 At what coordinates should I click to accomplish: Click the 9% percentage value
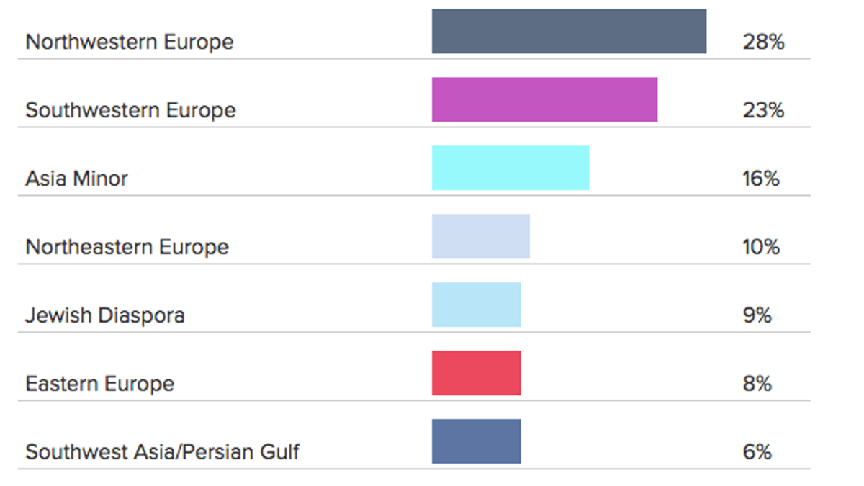(x=757, y=315)
